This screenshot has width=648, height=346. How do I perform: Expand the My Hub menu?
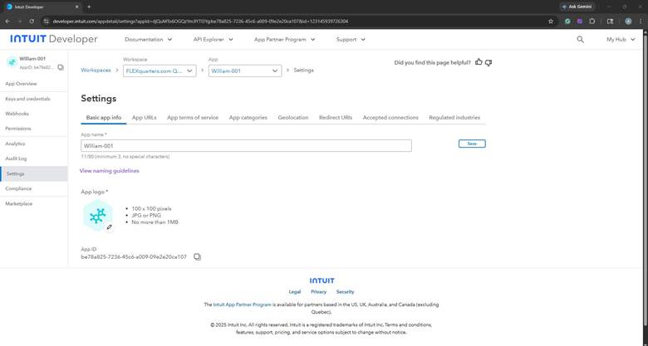[x=621, y=39]
